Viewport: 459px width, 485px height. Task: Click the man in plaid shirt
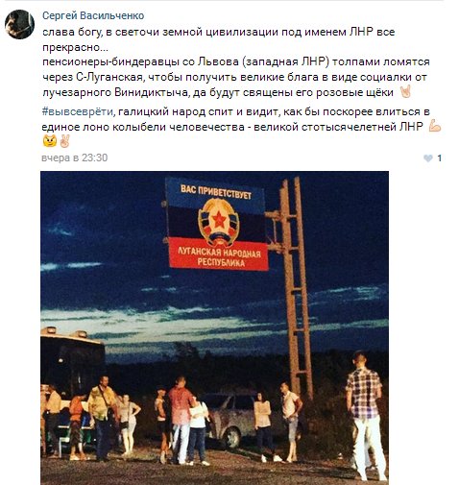click(366, 416)
